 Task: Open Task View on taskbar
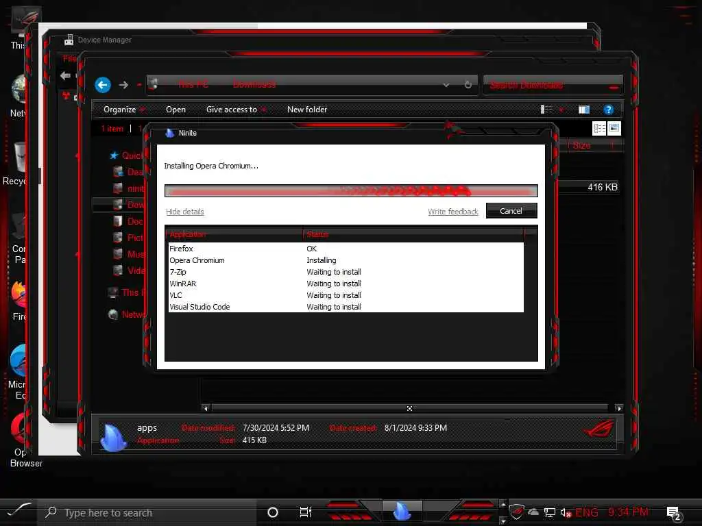coord(305,512)
